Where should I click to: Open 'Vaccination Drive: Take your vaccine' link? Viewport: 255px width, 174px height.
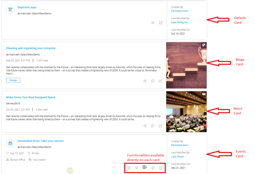40,141
